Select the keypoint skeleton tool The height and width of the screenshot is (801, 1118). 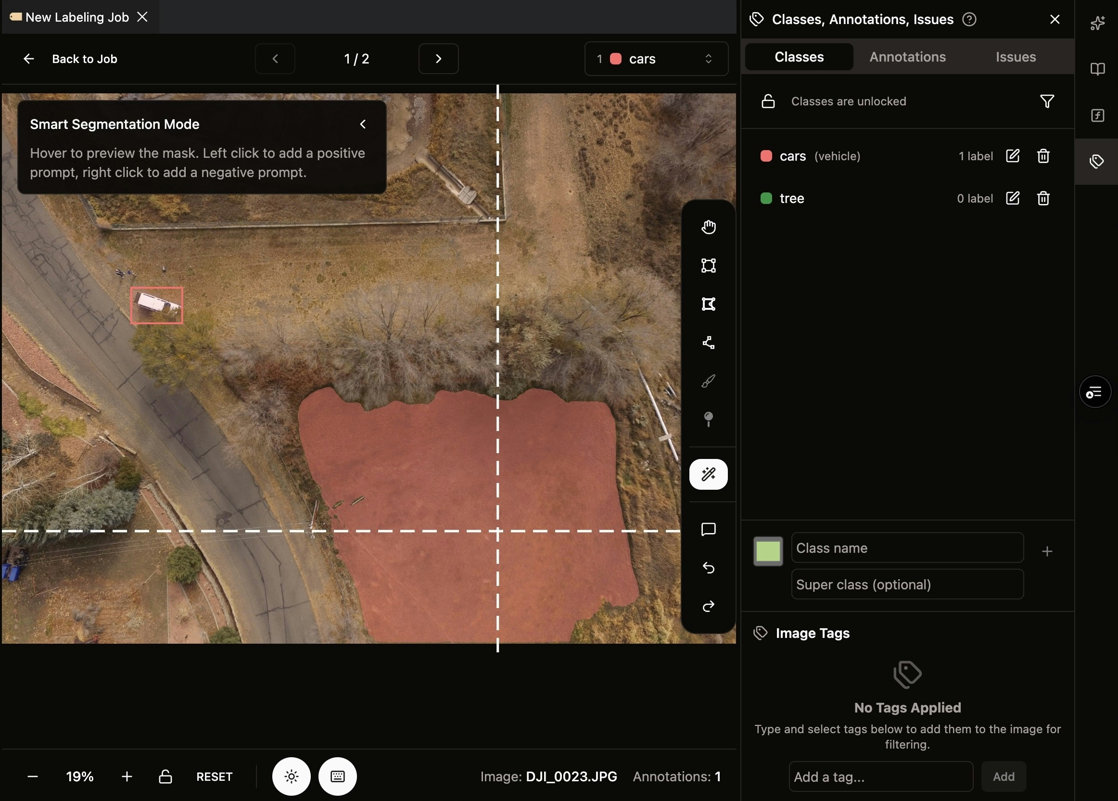pyautogui.click(x=708, y=343)
